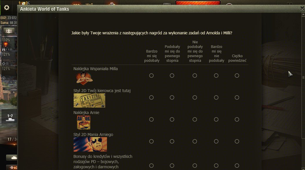Select 'Bardzo mi się nie podobały' for Naklejka Arnie

tap(216, 119)
